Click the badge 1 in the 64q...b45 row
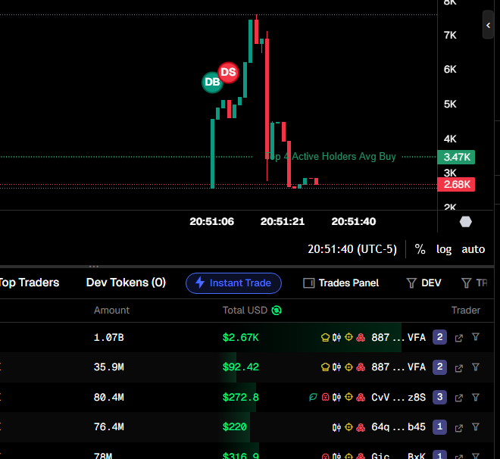This screenshot has width=500, height=459. click(x=439, y=427)
